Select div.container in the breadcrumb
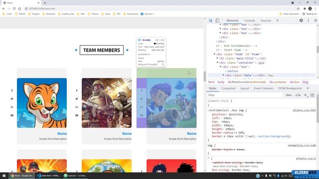Screen dimensions: 319x179 tap(278, 82)
